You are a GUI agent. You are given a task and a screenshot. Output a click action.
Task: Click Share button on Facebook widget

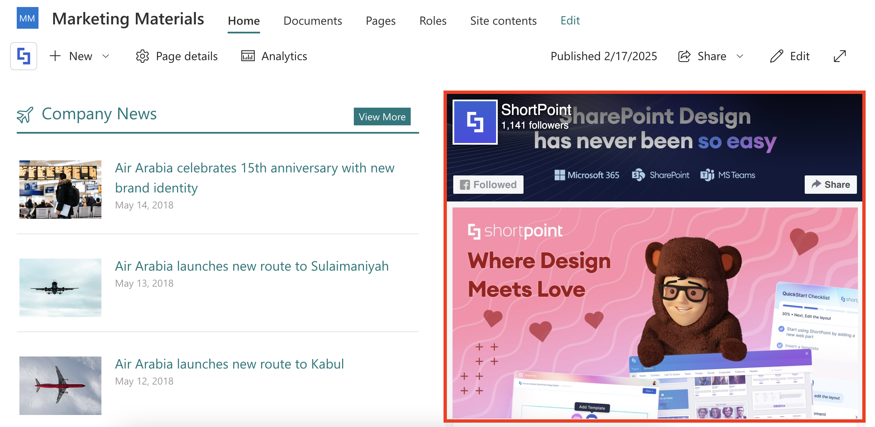pos(830,184)
